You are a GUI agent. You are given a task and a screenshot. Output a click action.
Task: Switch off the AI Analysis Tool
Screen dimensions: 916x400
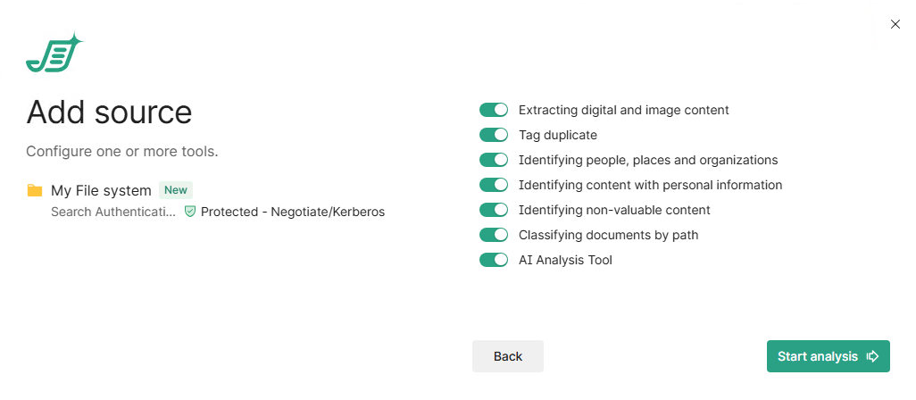[x=494, y=260]
